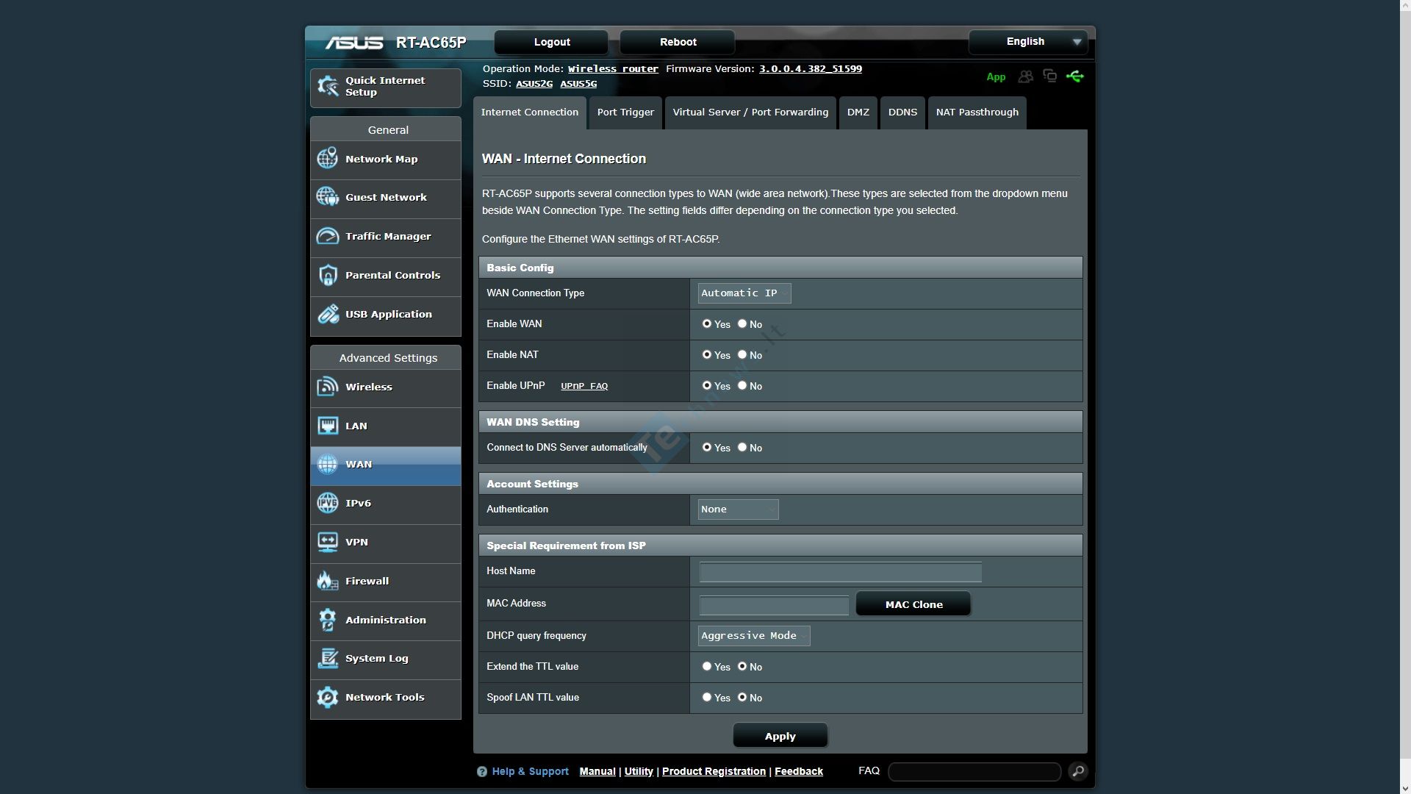Screen dimensions: 1411x794
Task: Select No for Enable WAN
Action: point(742,323)
